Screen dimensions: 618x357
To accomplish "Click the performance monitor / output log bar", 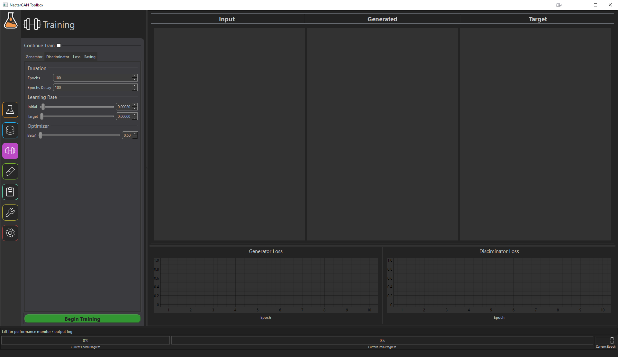I will point(37,332).
